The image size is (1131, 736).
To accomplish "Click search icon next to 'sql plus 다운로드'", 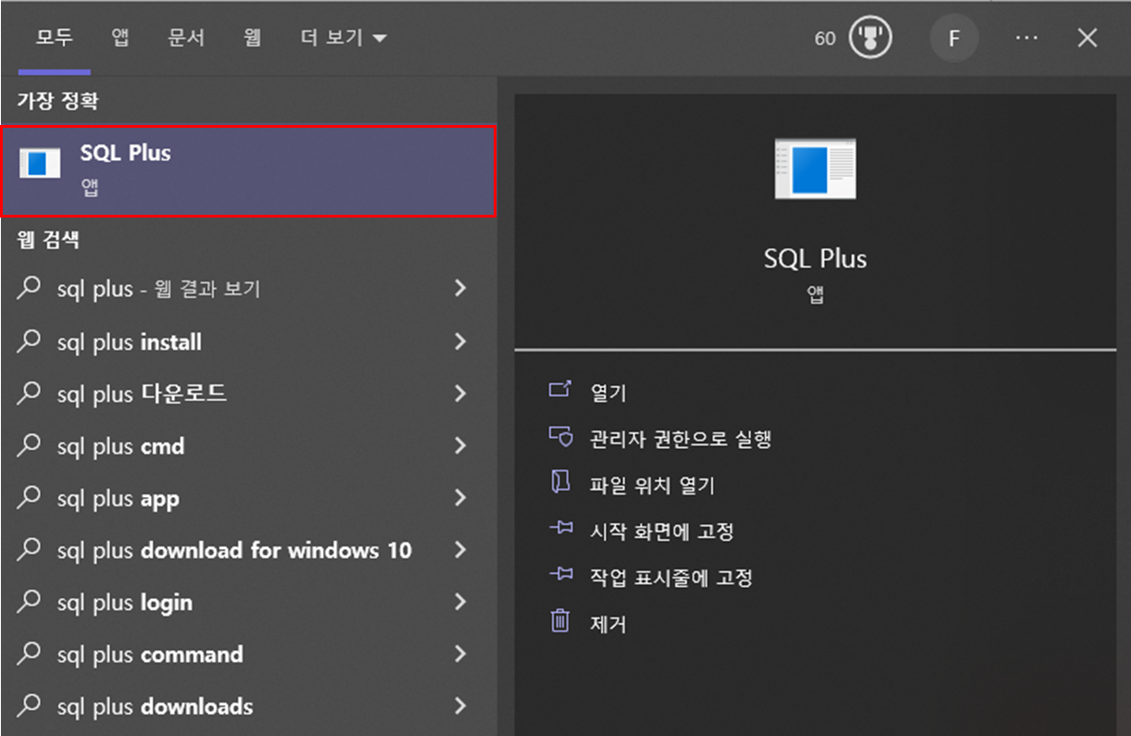I will [x=29, y=393].
